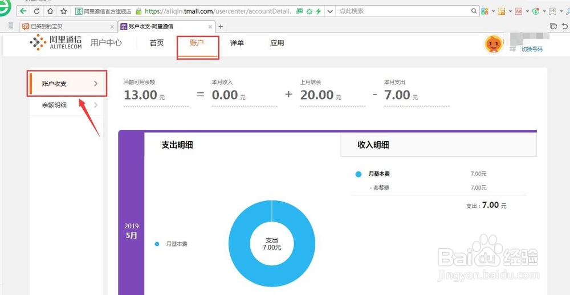
Task: Open the 首页 navigation item
Action: point(157,43)
